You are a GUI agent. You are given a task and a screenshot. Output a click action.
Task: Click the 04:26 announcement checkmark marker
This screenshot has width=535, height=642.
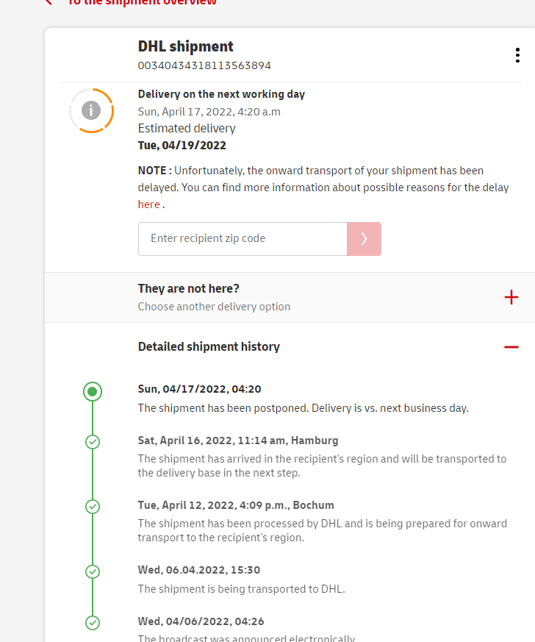(x=93, y=623)
